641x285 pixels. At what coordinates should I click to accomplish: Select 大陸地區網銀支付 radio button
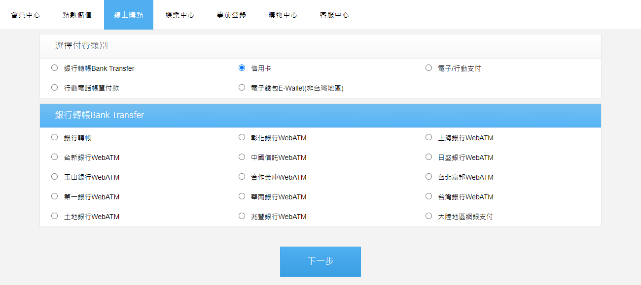(428, 216)
